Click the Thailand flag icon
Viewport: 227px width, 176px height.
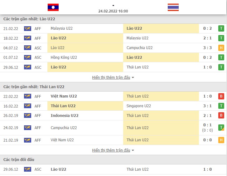pyautogui.click(x=173, y=7)
